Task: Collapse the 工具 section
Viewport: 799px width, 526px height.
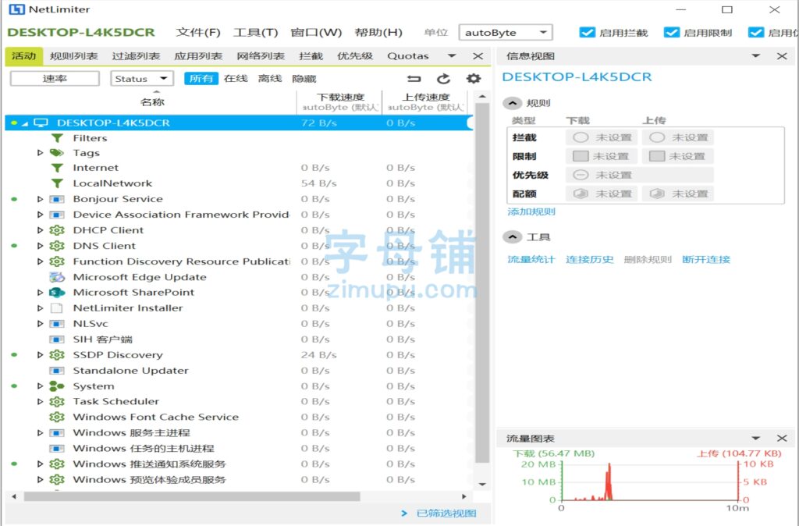Action: [513, 237]
